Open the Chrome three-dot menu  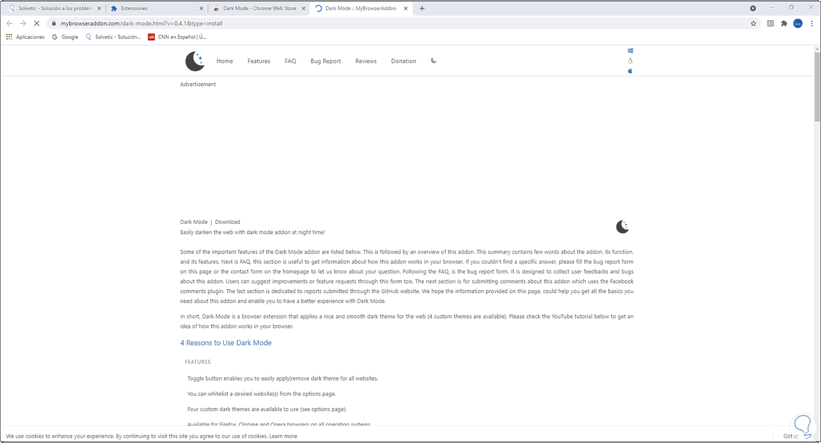811,24
